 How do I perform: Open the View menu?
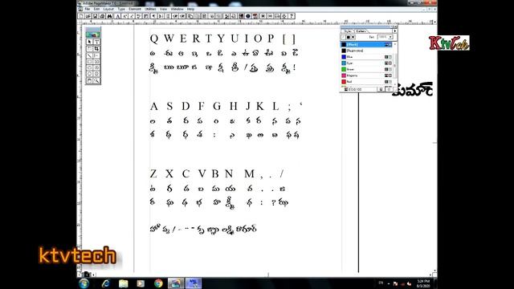164,9
